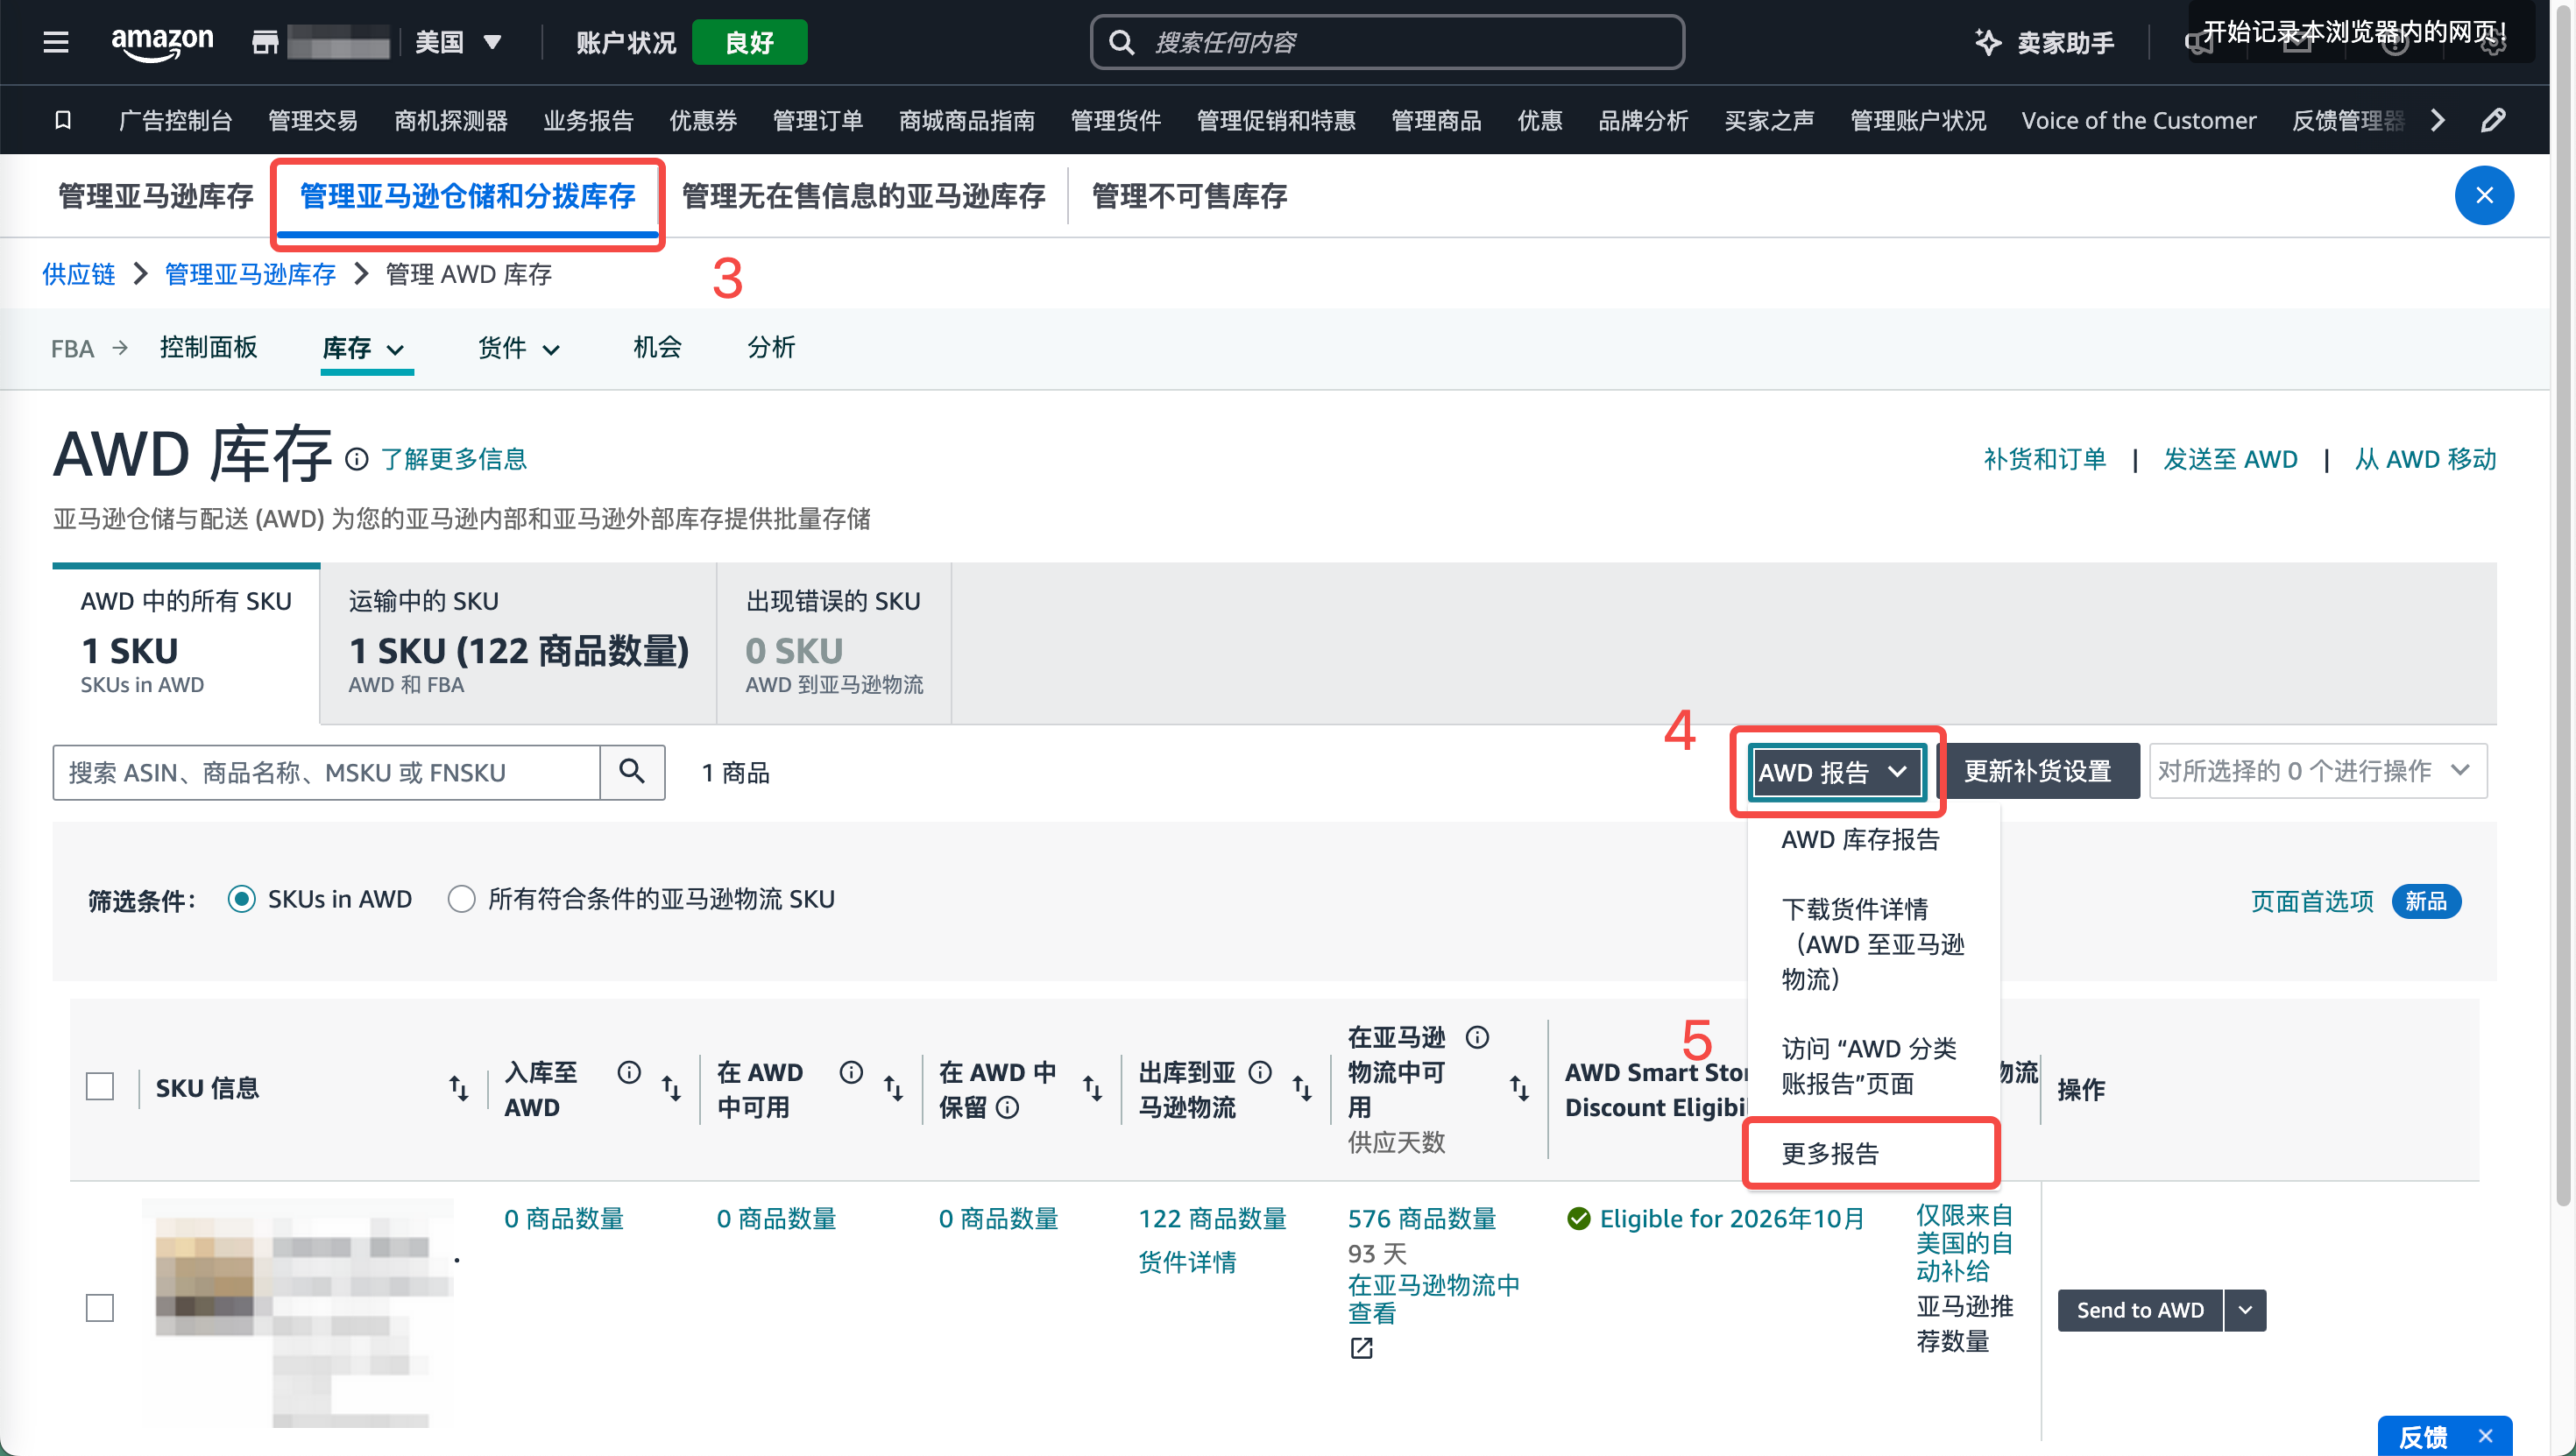The image size is (2576, 1456).
Task: Expand the Send to AWD arrow dropdown
Action: 2246,1310
